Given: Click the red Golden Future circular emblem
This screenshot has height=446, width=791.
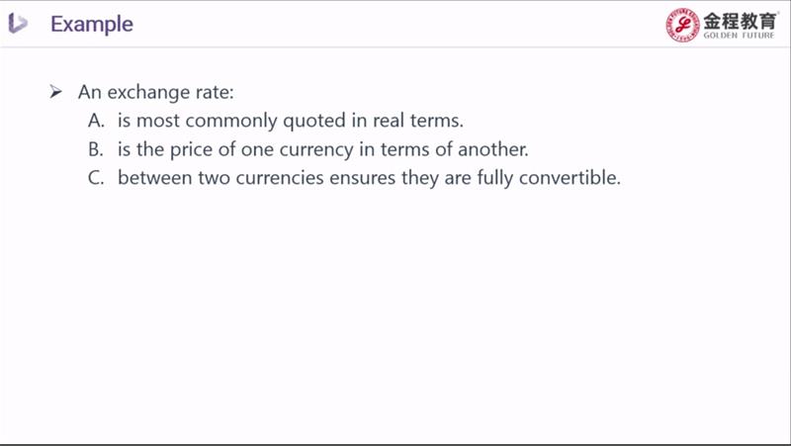Looking at the screenshot, I should (x=683, y=25).
